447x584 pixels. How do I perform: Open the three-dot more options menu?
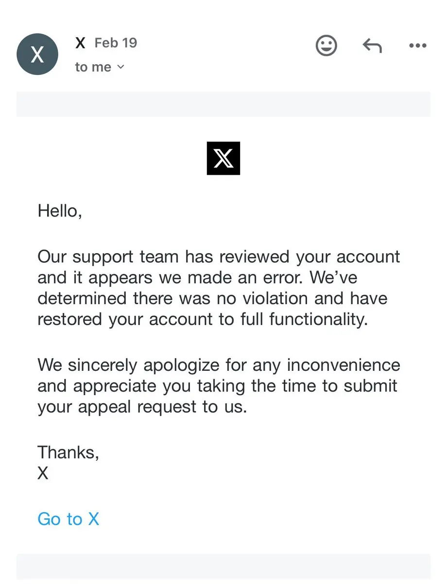[x=417, y=46]
